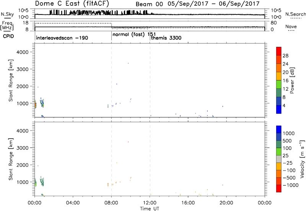
Task: Click the isolated echo near 3300 km in power panel
Action: (x=128, y=63)
